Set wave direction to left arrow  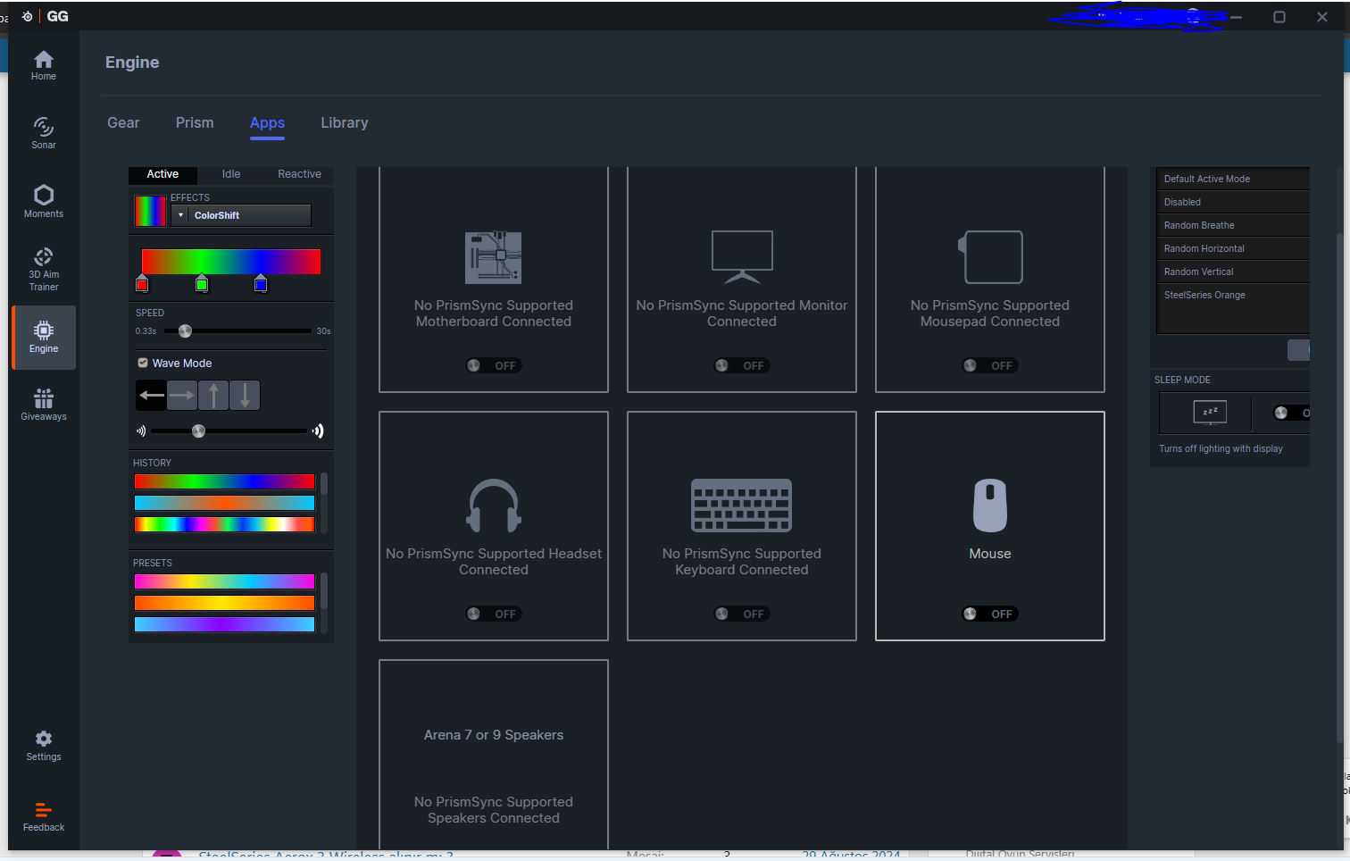152,395
